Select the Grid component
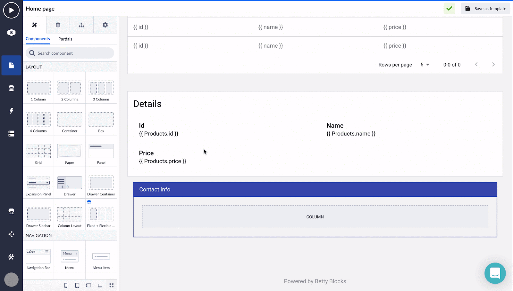The height and width of the screenshot is (291, 513). [x=38, y=151]
